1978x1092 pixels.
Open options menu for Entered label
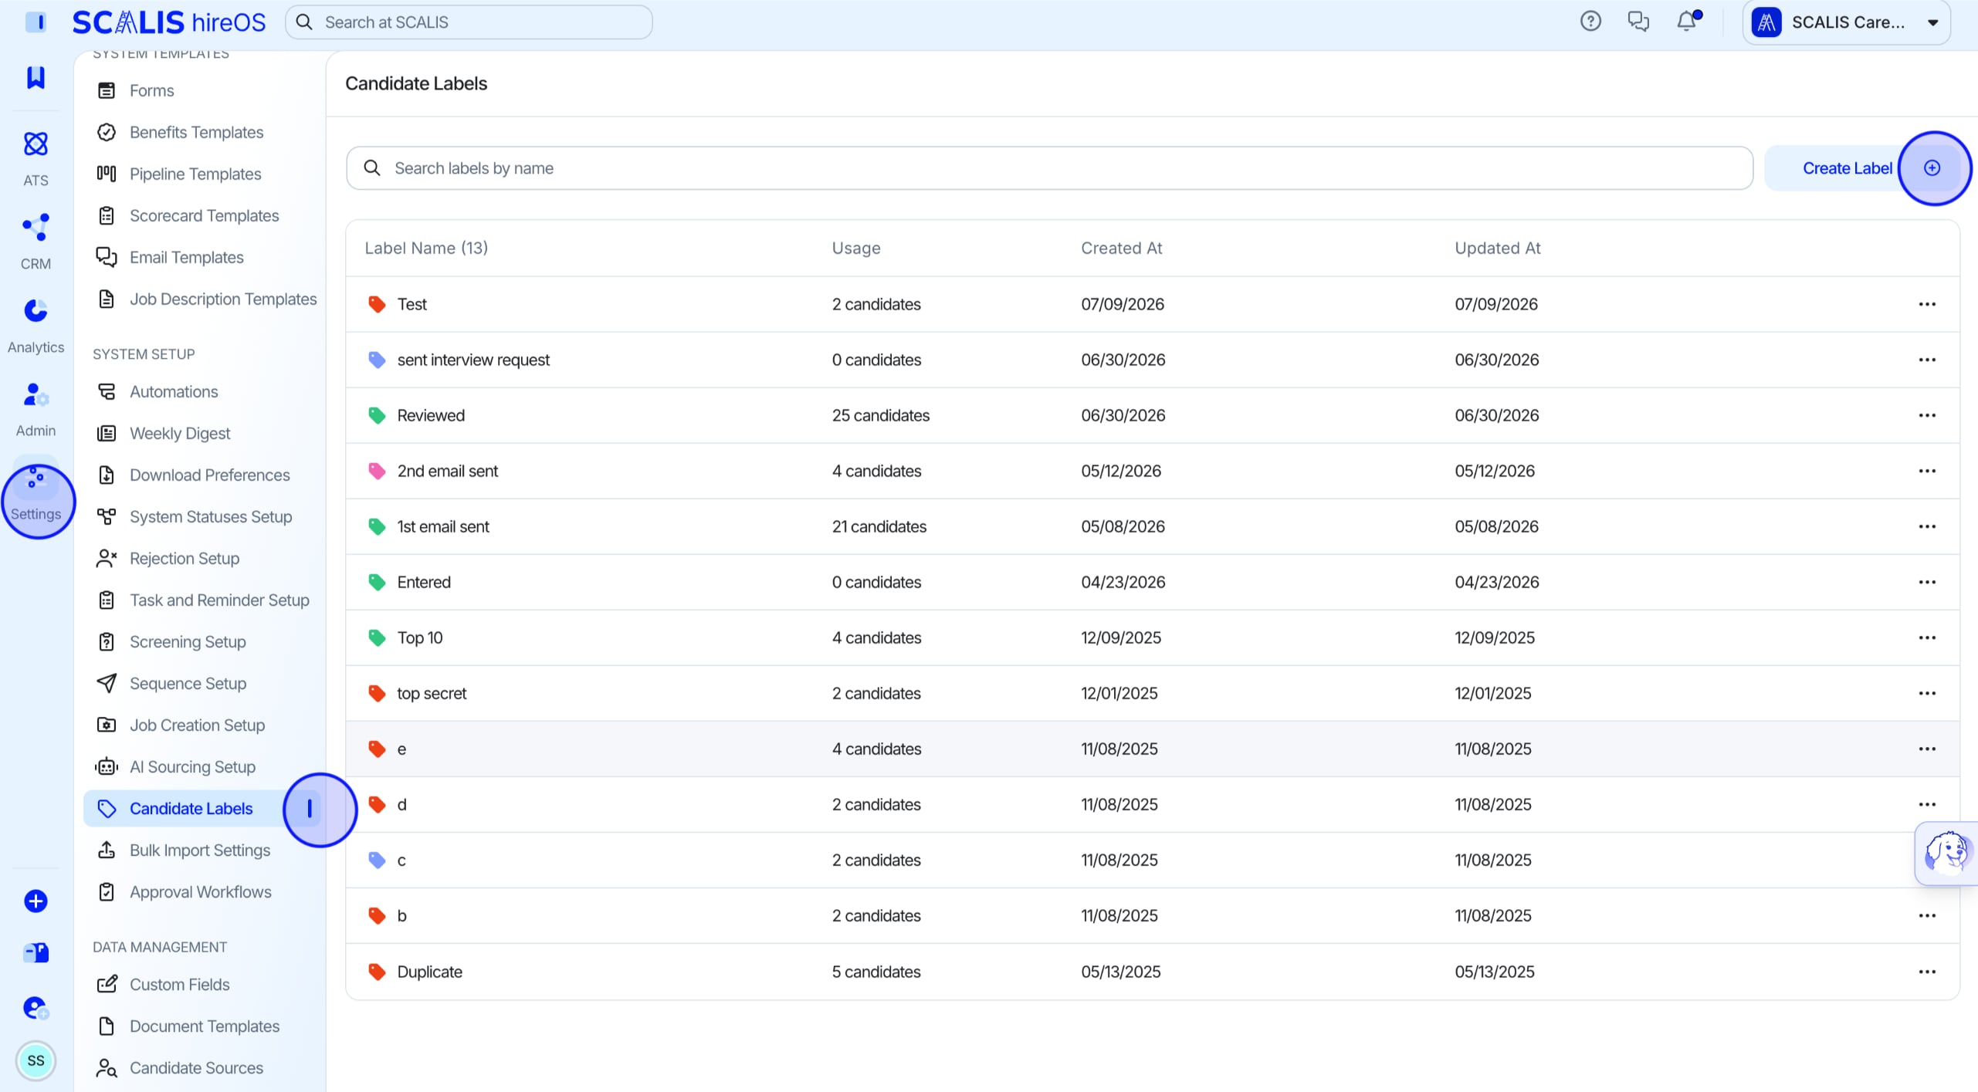coord(1927,582)
